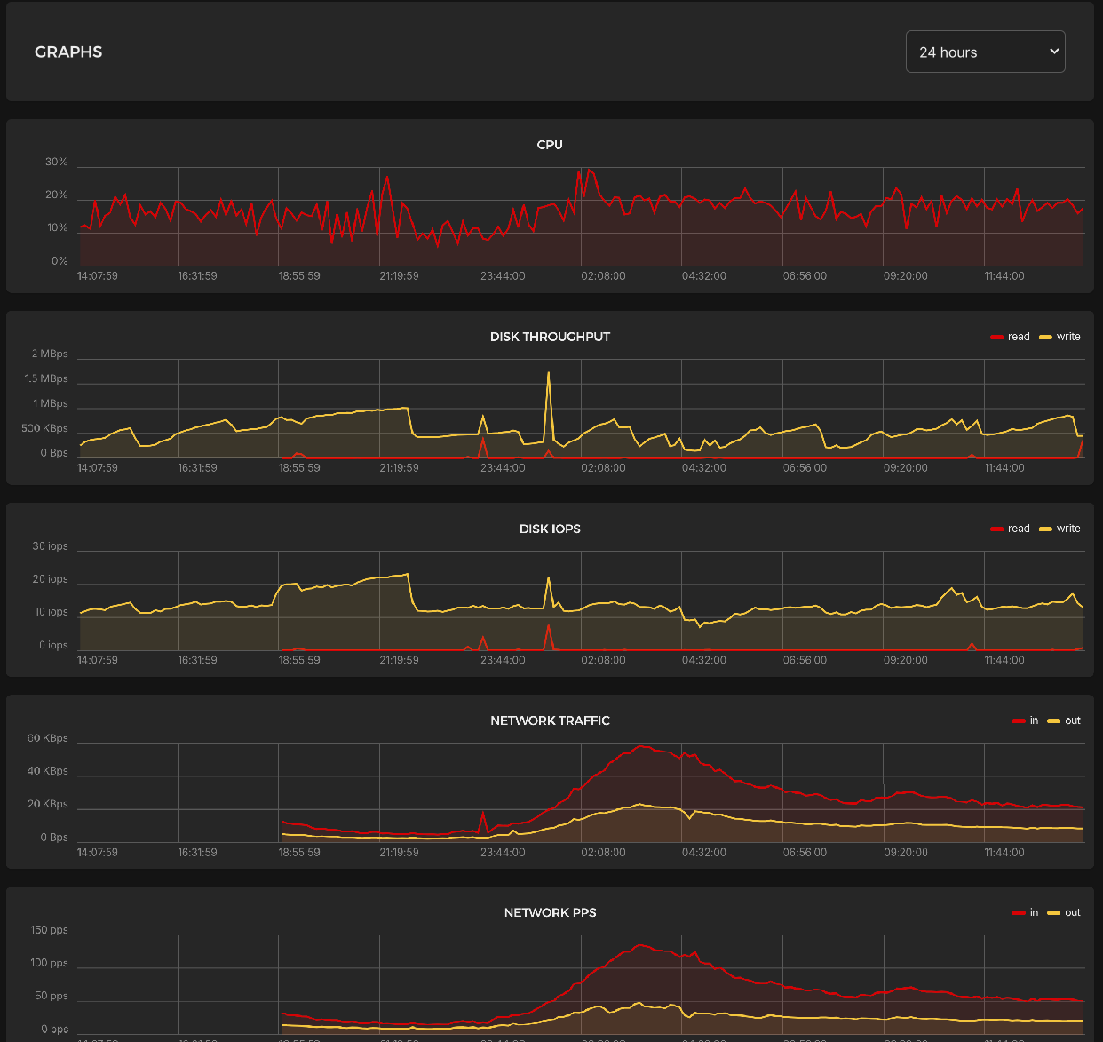Click the NETWORK PPS chart title
This screenshot has height=1042, width=1103.
(550, 912)
